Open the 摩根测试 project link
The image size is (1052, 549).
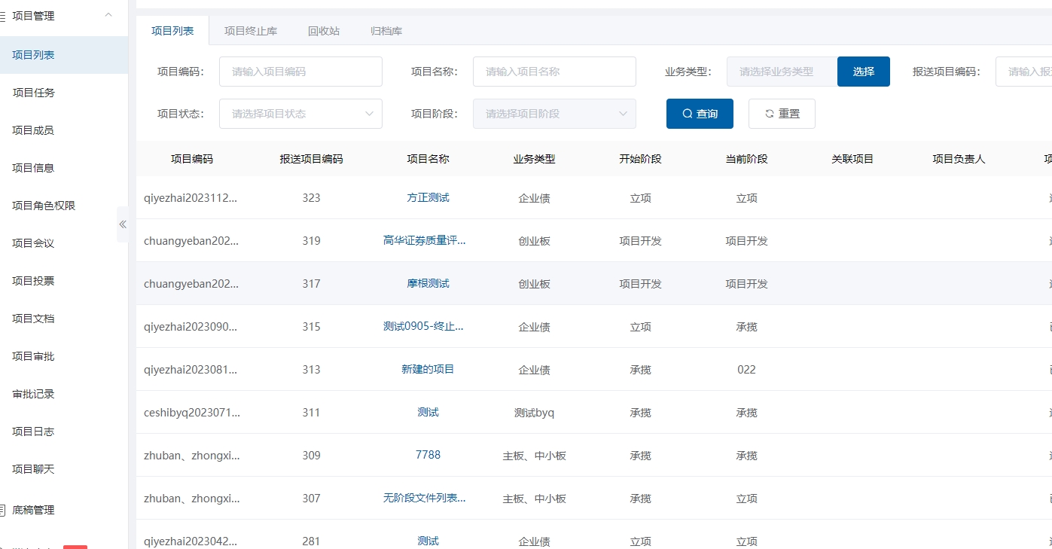pyautogui.click(x=428, y=283)
